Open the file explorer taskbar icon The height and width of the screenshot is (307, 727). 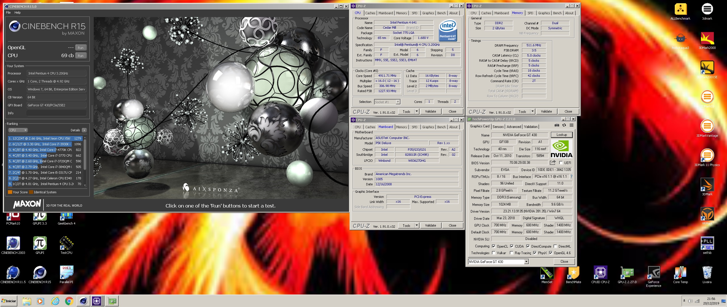coord(27,301)
